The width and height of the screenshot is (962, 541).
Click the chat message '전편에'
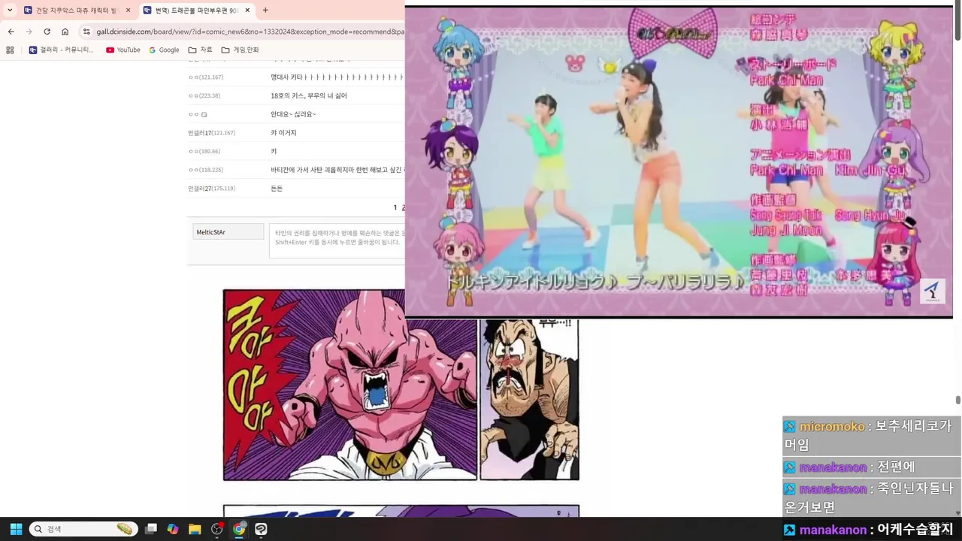tap(896, 467)
